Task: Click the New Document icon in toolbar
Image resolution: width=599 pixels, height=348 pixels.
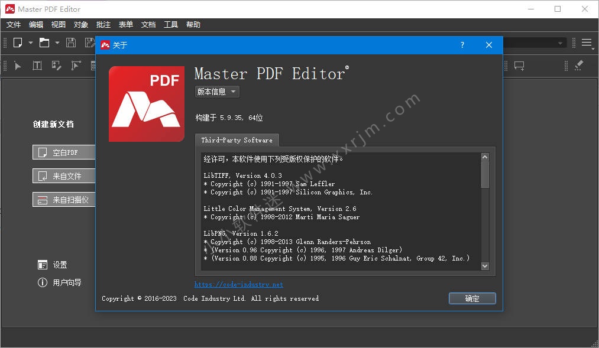Action: click(x=18, y=43)
